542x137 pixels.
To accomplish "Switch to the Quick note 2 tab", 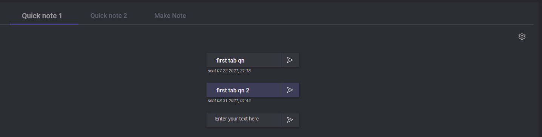I will tap(109, 16).
